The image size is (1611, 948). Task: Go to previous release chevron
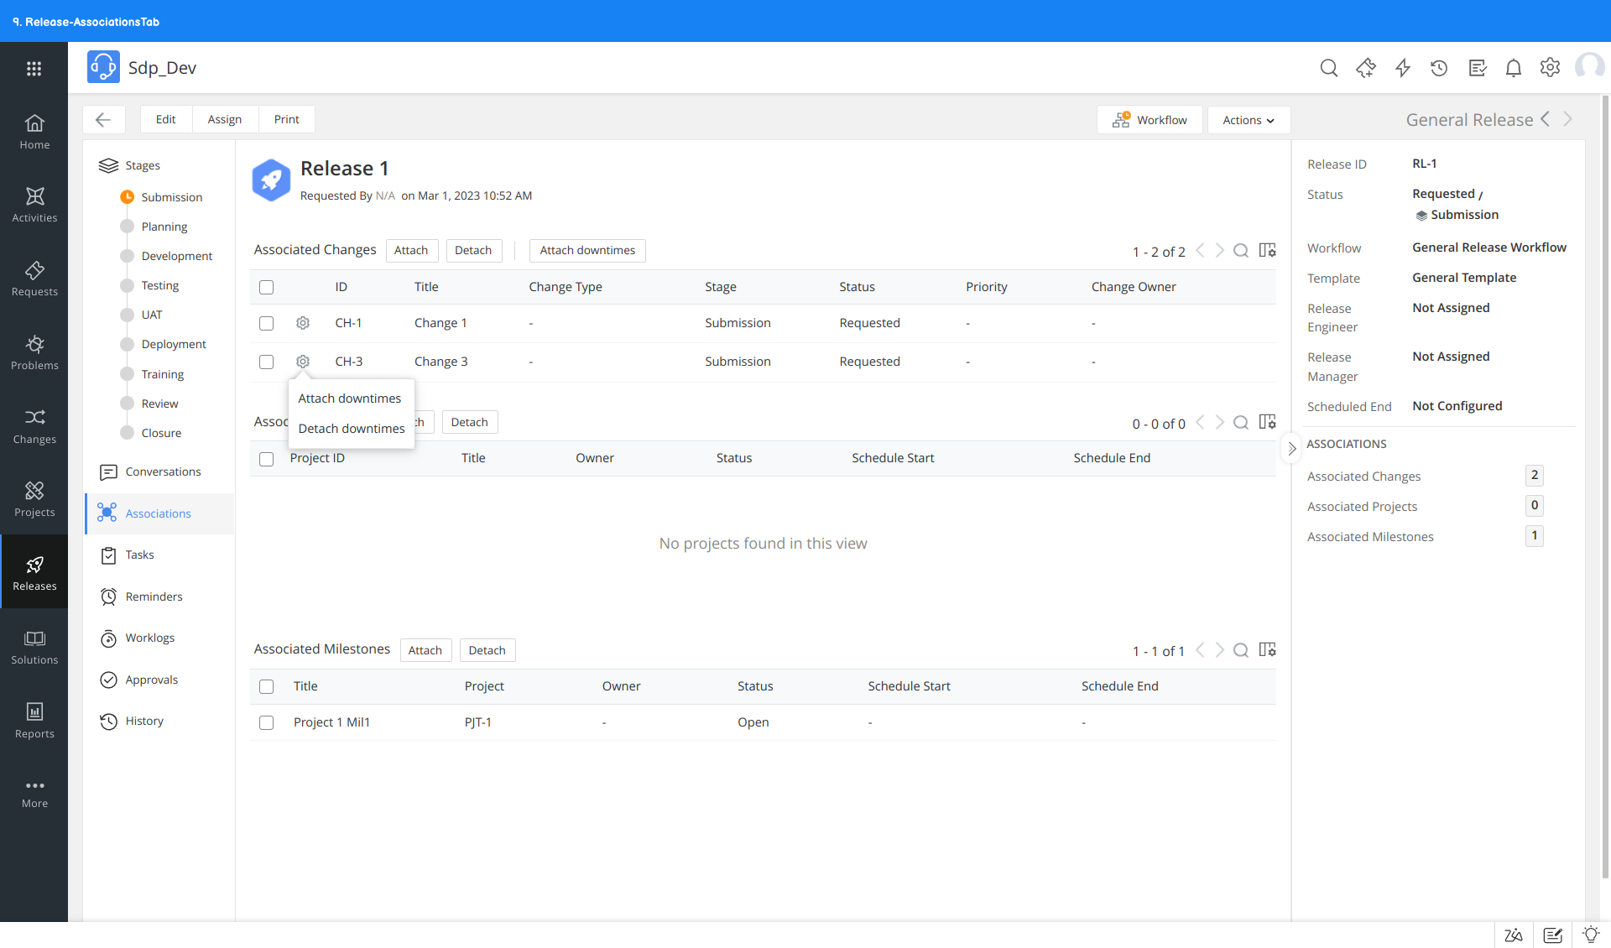(x=1546, y=119)
